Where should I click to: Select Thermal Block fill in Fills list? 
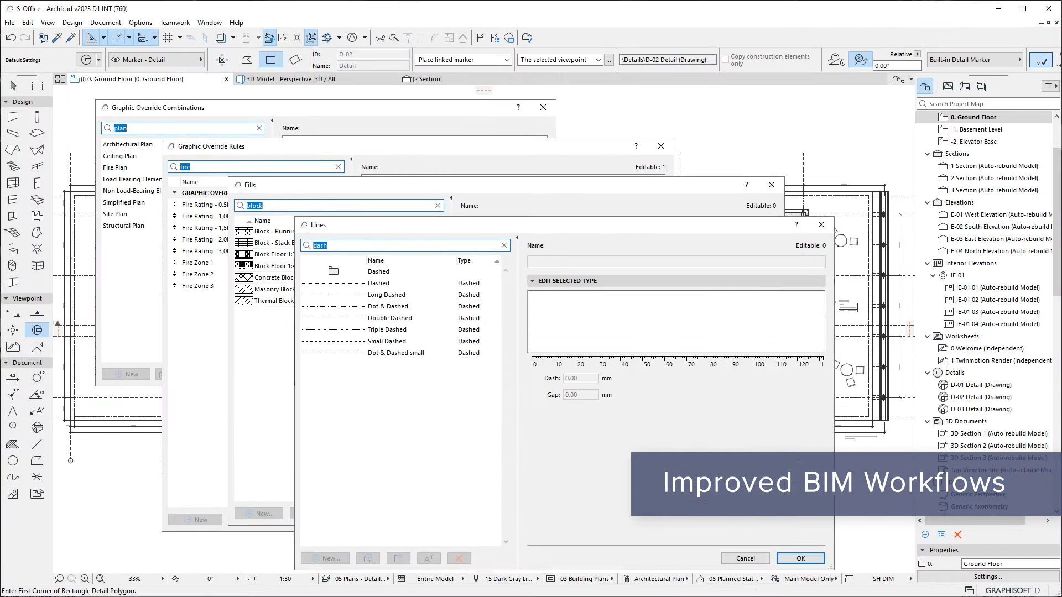pos(264,301)
